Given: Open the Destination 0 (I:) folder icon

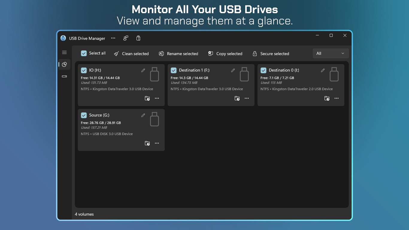Looking at the screenshot, I should (x=327, y=98).
